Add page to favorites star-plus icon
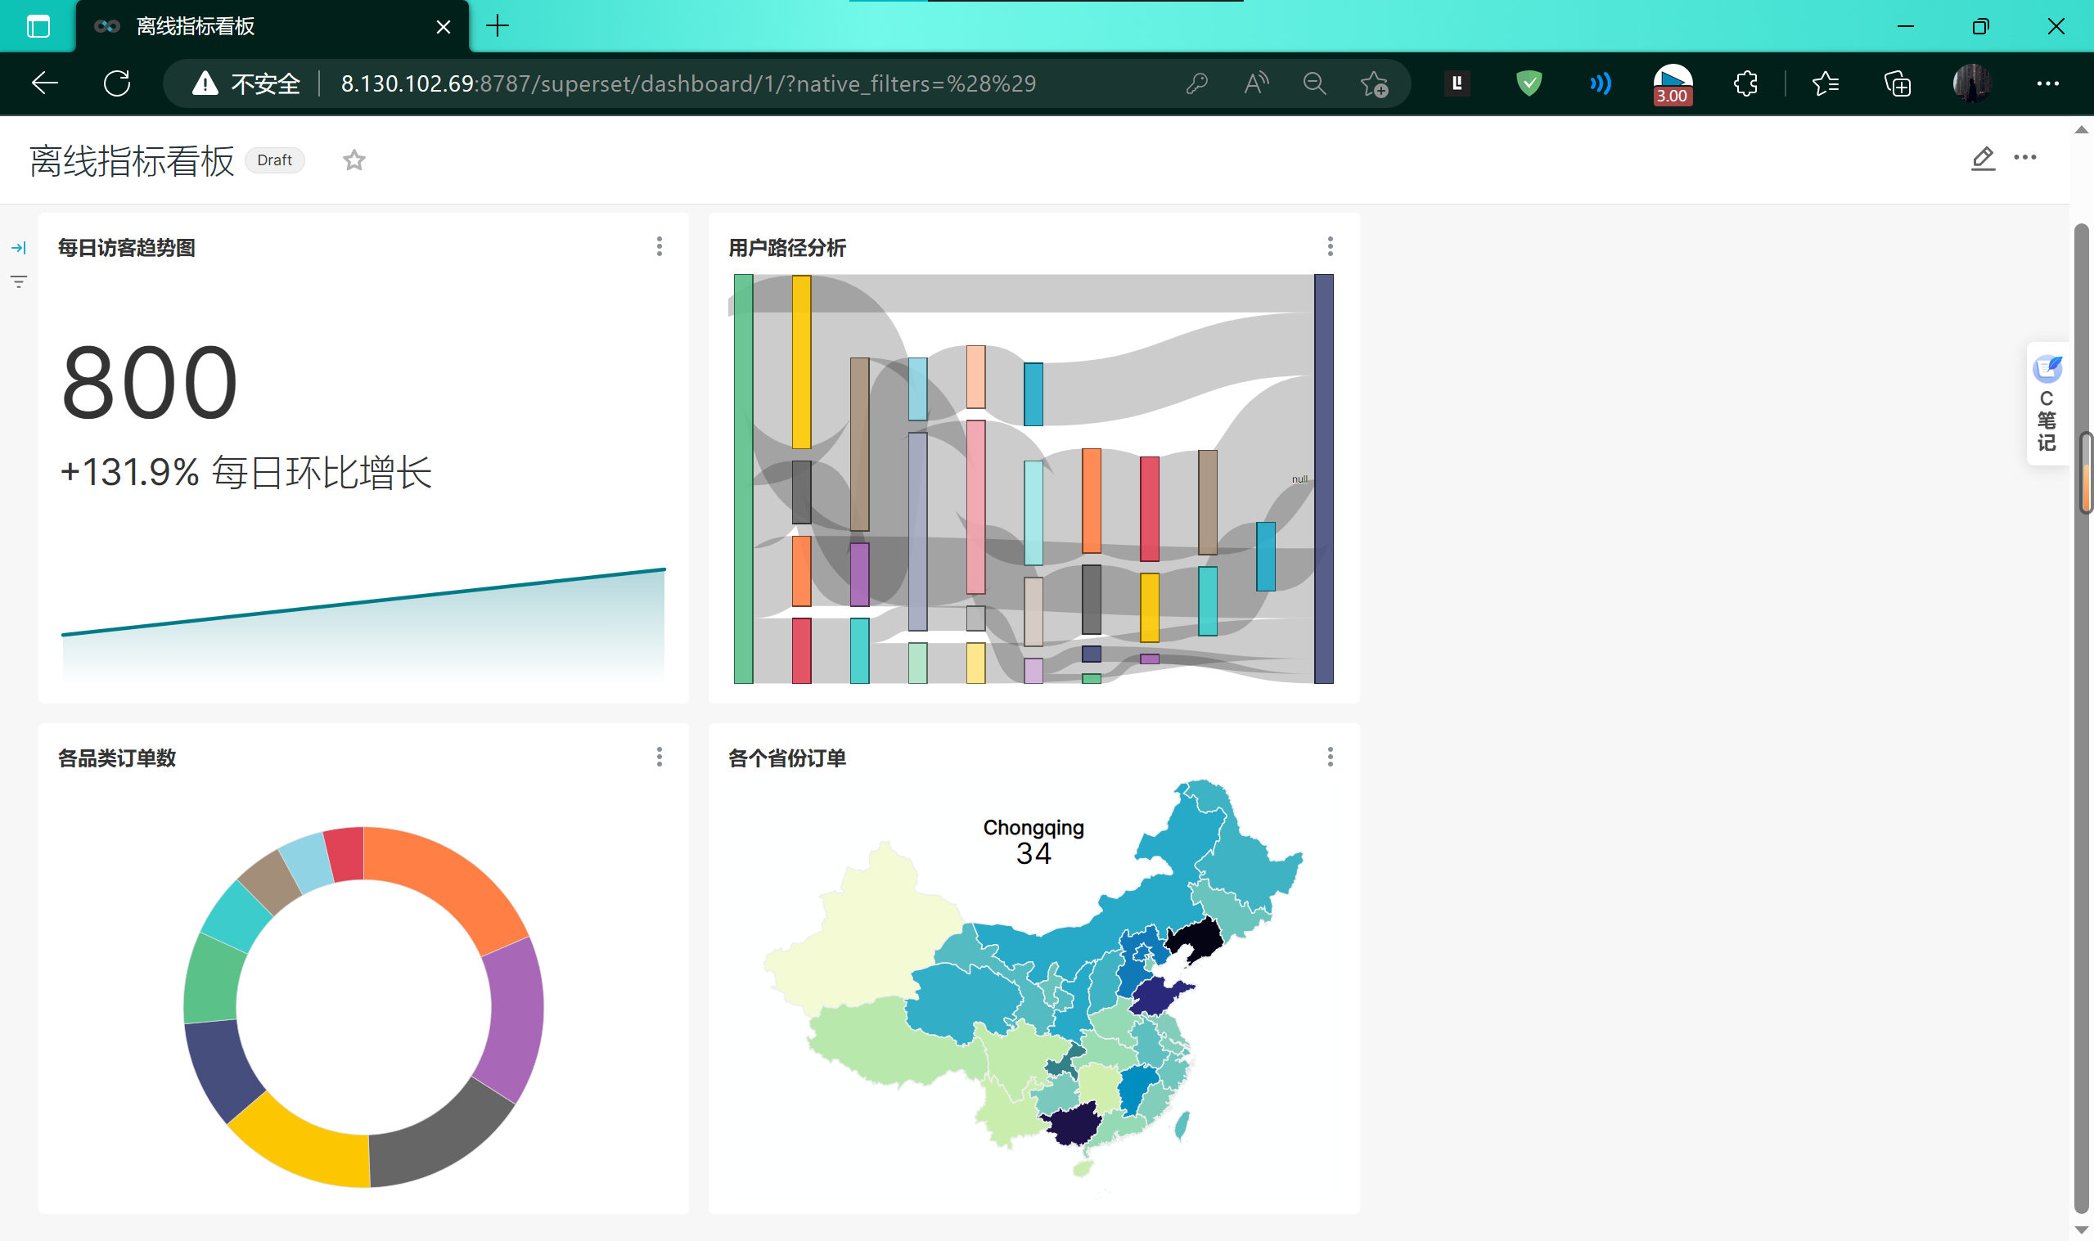Screen dimensions: 2094x1241 [x=1373, y=83]
